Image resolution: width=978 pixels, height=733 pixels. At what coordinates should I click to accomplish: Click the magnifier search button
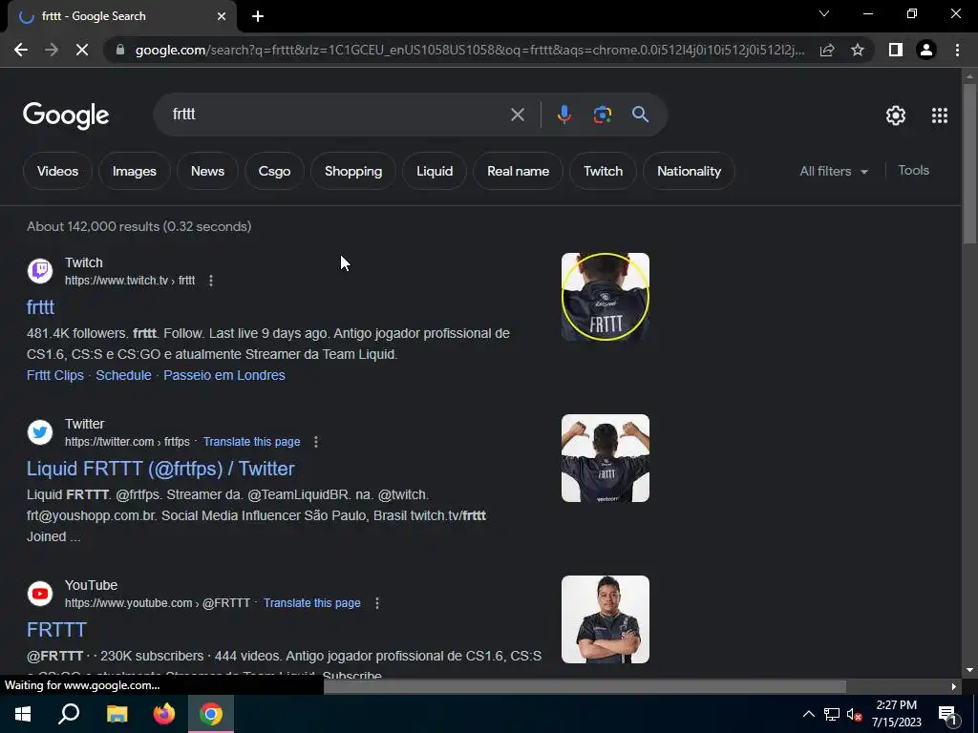[x=640, y=115]
